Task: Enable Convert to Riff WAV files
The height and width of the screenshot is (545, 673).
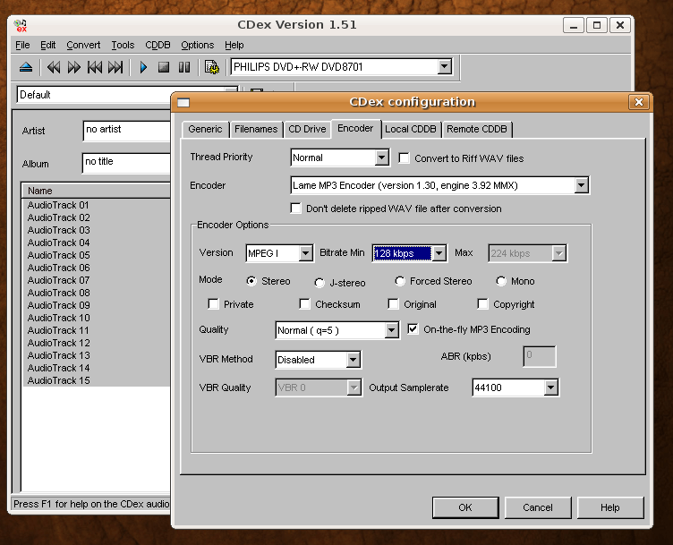Action: click(x=404, y=158)
